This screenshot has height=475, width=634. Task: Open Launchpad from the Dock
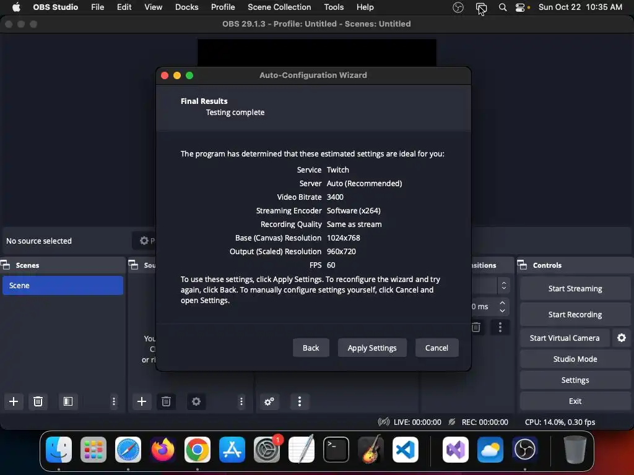tap(93, 449)
